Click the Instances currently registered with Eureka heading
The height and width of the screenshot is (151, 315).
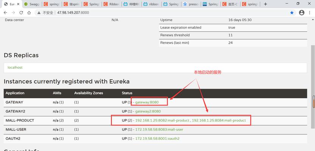click(67, 82)
